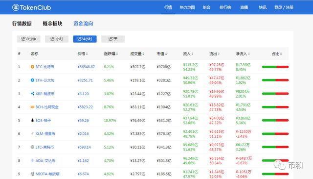Viewport: 313px width, 179px height.
Task: Click the ETH market cap ¥3281亿
Action: 163,80
